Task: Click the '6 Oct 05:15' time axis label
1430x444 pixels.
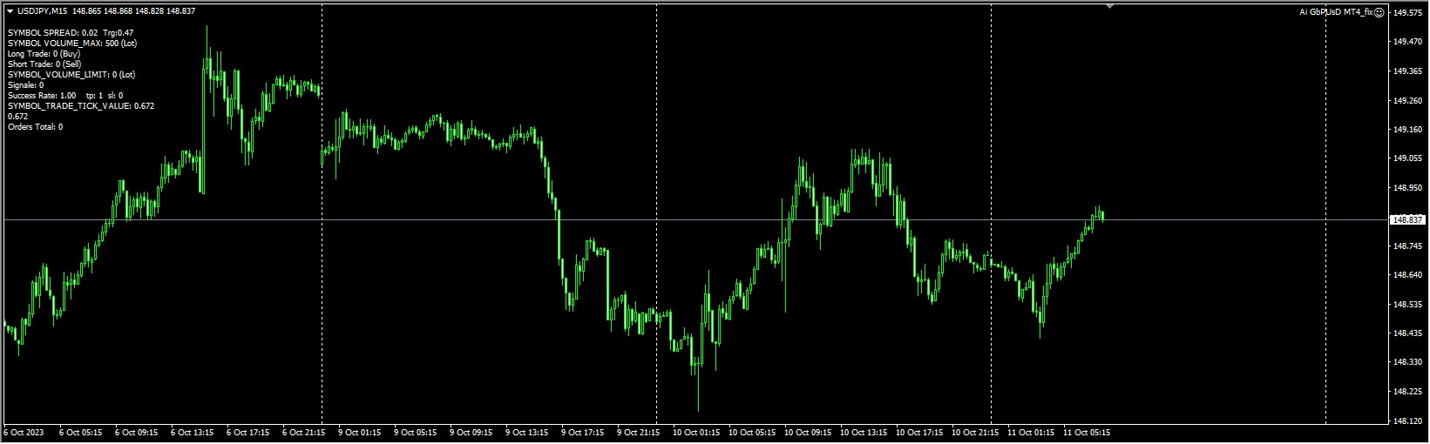Action: 81,432
